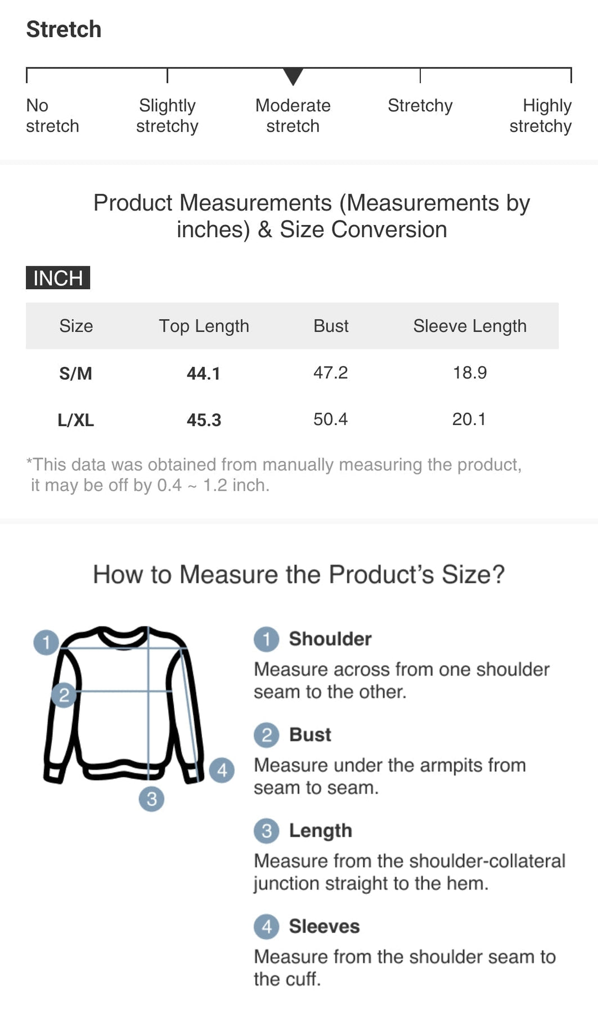This screenshot has height=1013, width=598.
Task: Click the L/XL size row label
Action: tap(75, 420)
